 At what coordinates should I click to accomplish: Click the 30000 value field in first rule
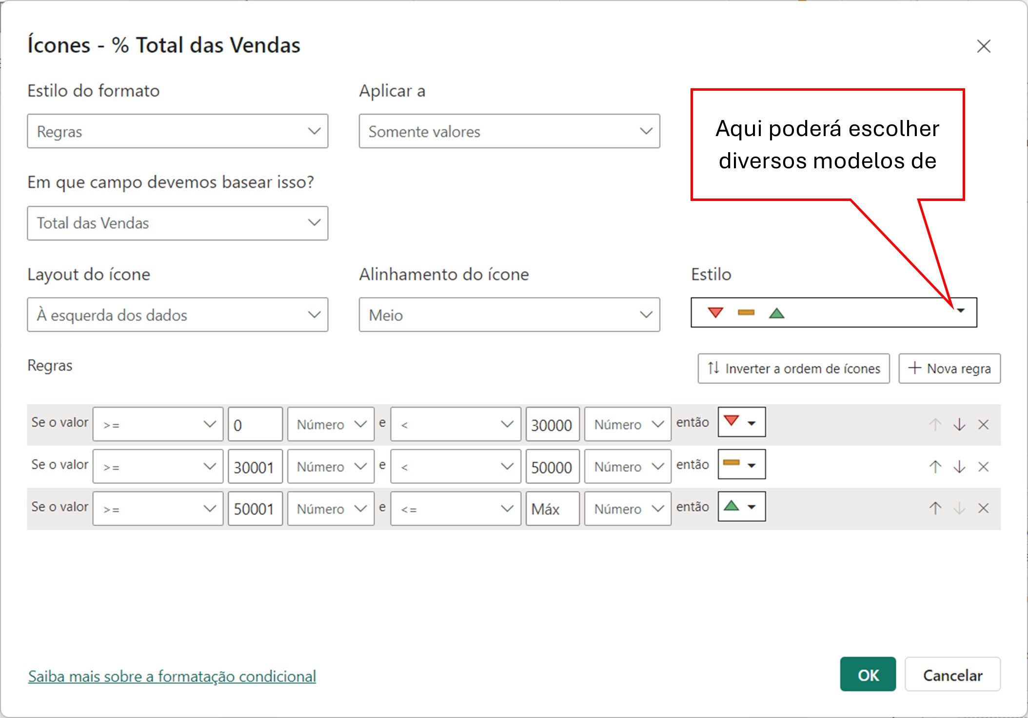(x=552, y=425)
